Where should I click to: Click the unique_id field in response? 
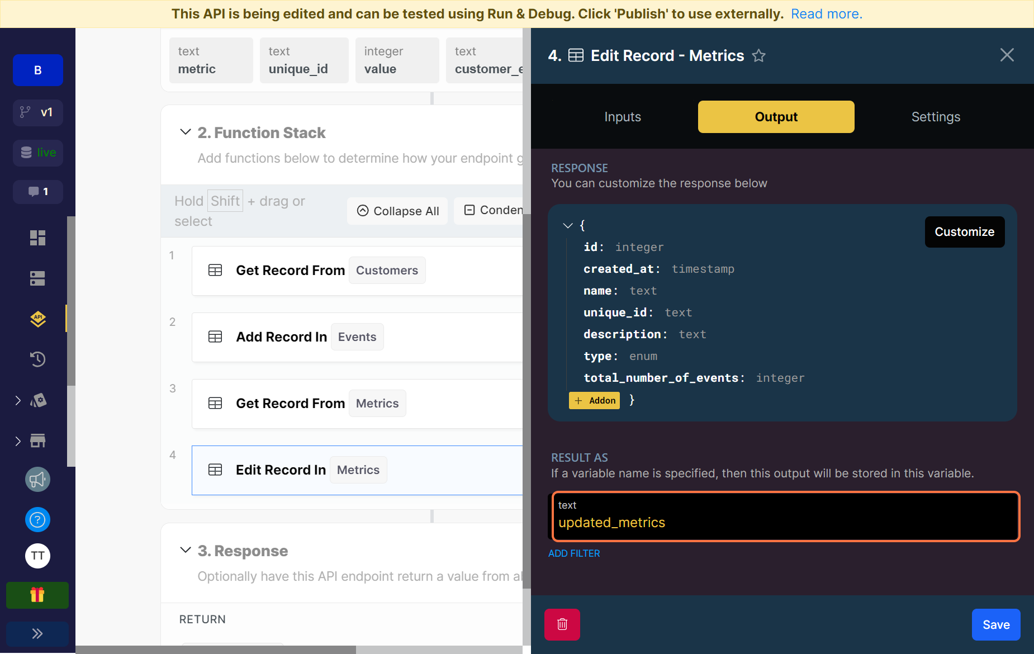tap(638, 312)
